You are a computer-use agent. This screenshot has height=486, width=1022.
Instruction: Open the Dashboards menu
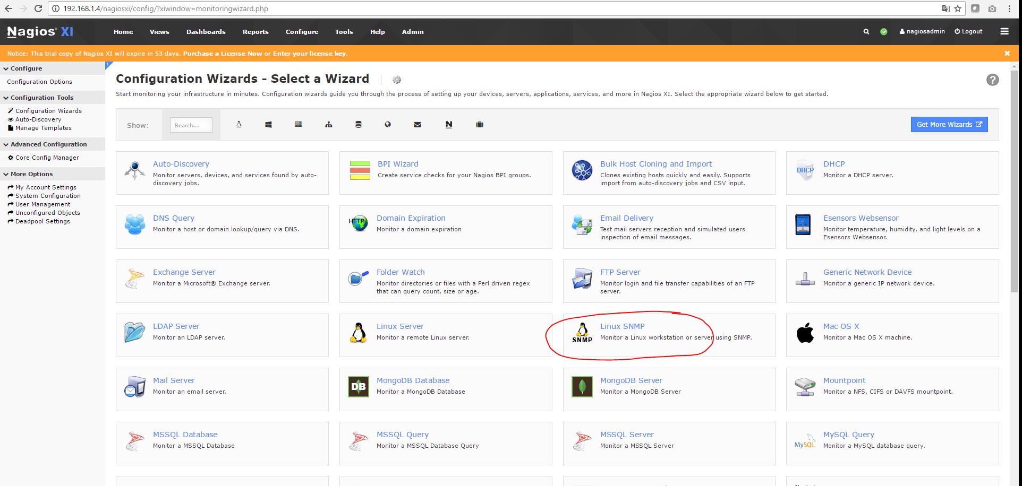click(206, 32)
